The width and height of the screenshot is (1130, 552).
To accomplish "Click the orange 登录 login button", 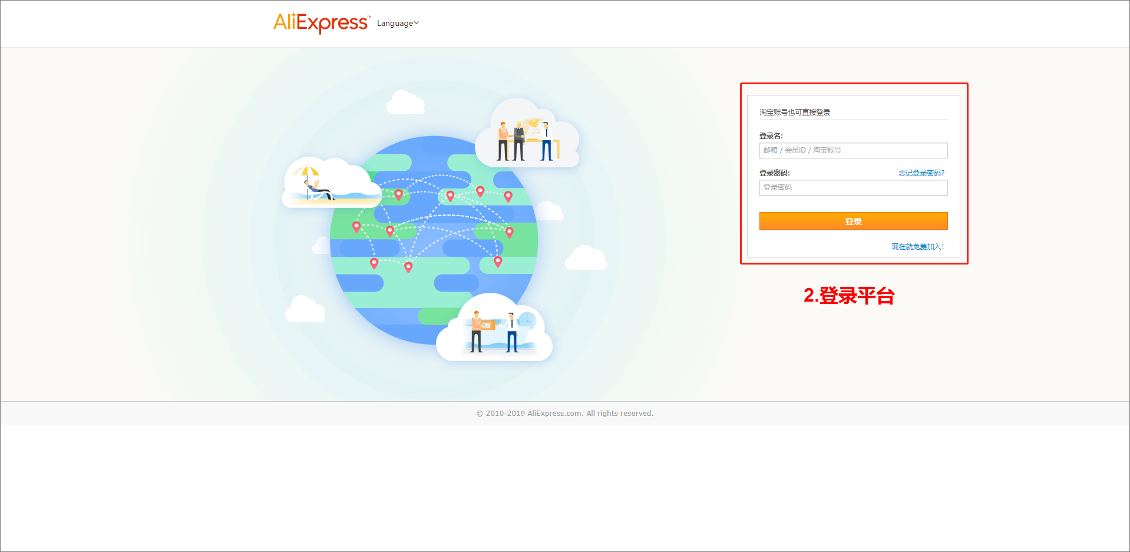I will [853, 221].
